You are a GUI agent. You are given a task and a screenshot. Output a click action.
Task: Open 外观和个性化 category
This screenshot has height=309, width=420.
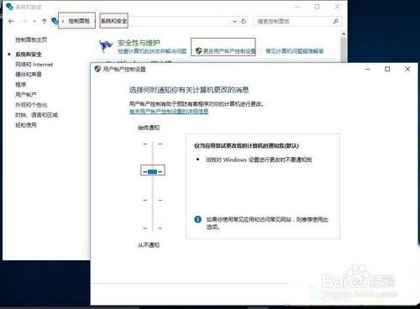[x=31, y=105]
